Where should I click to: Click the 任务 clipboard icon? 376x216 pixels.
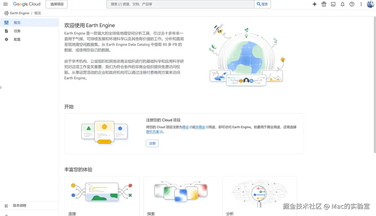pos(7,31)
